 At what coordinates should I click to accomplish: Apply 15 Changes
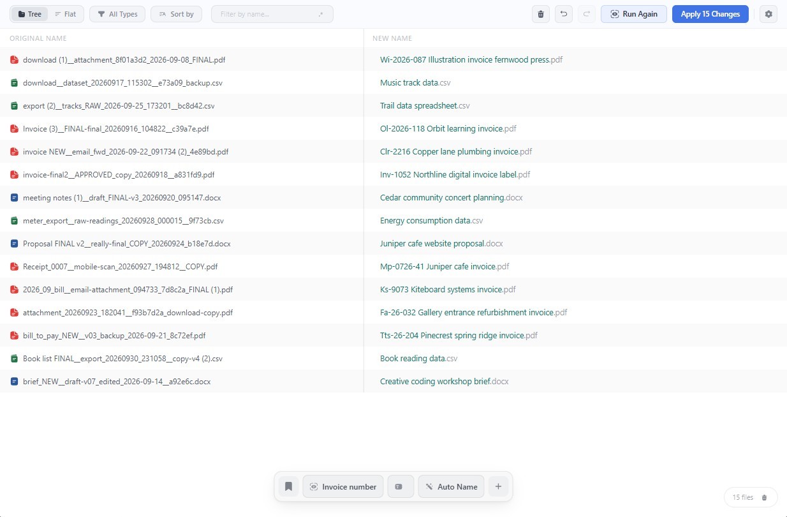[710, 14]
